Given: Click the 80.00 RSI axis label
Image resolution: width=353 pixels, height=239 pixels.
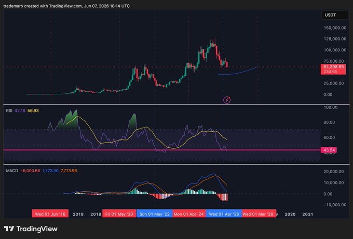Looking at the screenshot, I should (x=329, y=122).
